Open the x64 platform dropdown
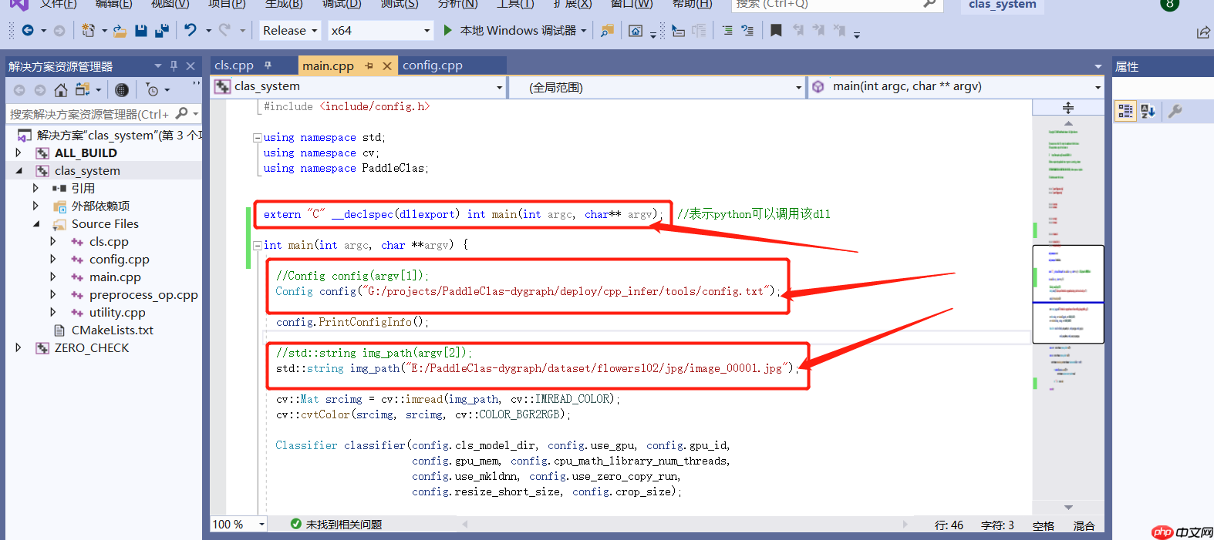1214x540 pixels. pyautogui.click(x=380, y=31)
